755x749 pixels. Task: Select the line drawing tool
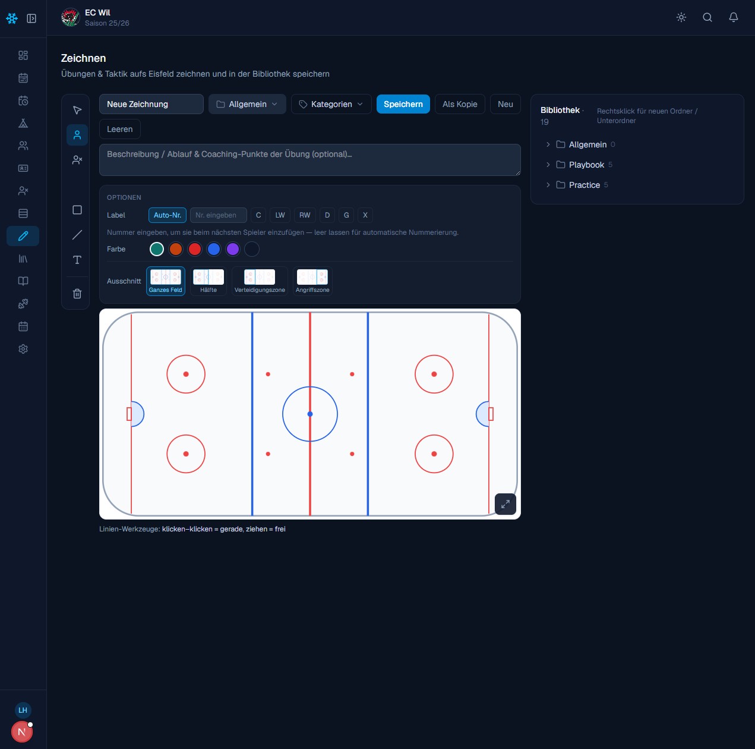pyautogui.click(x=77, y=235)
